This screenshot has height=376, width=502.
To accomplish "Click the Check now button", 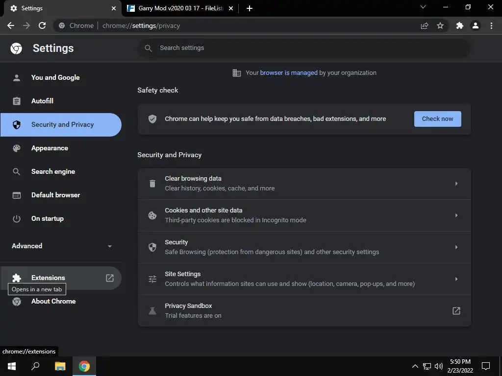I will (438, 119).
